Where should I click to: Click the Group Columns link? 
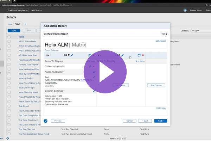[x=52, y=50]
